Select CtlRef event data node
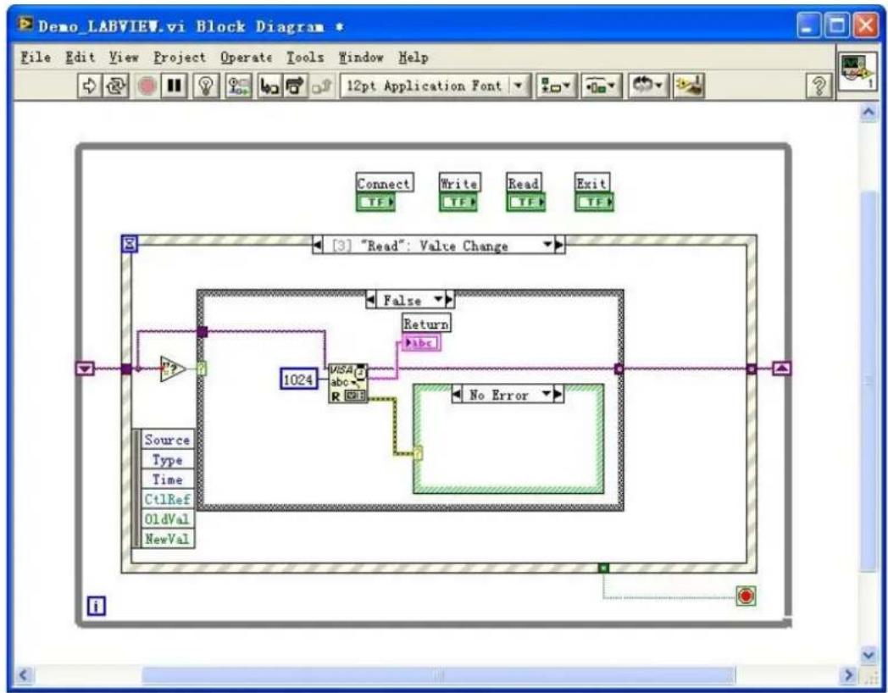This screenshot has width=888, height=693. [166, 499]
